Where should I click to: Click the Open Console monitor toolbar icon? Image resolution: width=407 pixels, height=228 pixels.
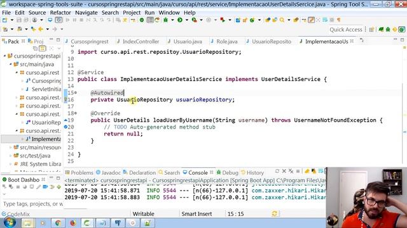pyautogui.click(x=50, y=20)
